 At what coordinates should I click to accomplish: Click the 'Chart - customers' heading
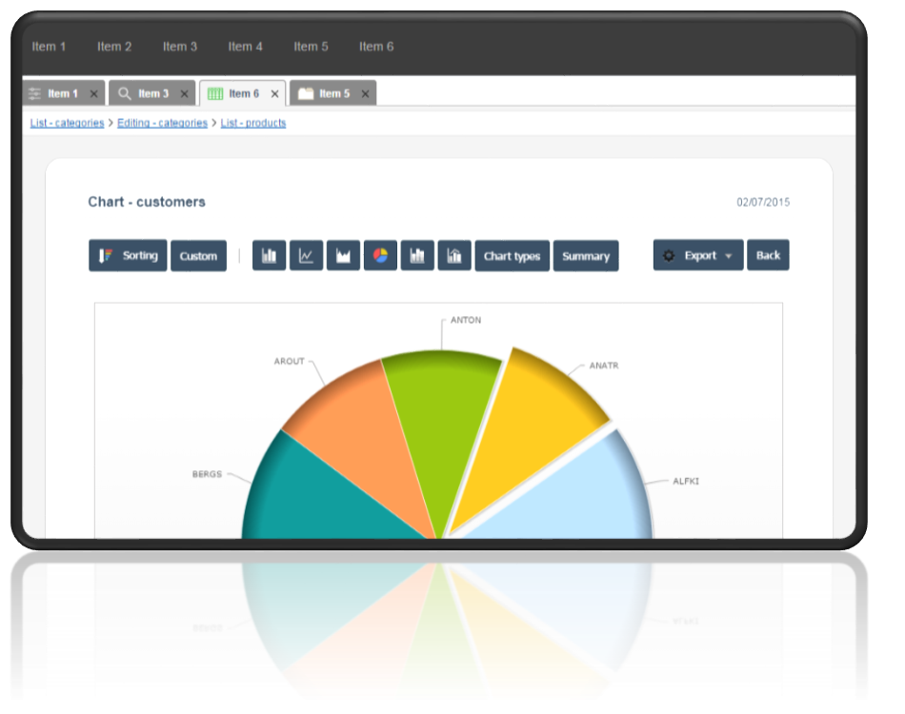(x=147, y=202)
